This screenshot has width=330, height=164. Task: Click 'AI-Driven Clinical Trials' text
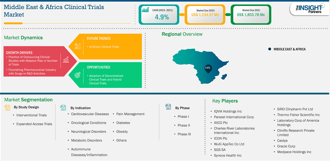104,47
